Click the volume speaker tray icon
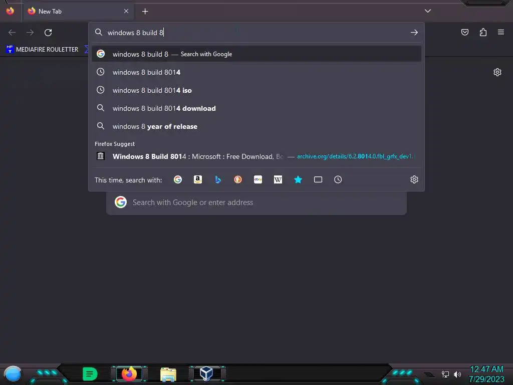513x385 pixels. 457,374
